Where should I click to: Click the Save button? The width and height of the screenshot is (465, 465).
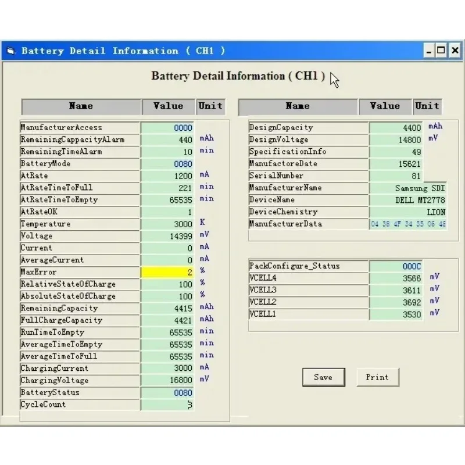[324, 377]
